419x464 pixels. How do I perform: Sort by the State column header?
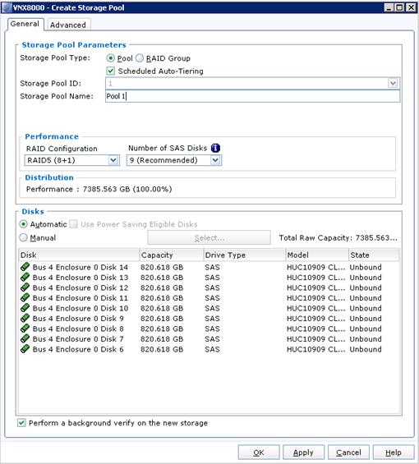click(374, 255)
